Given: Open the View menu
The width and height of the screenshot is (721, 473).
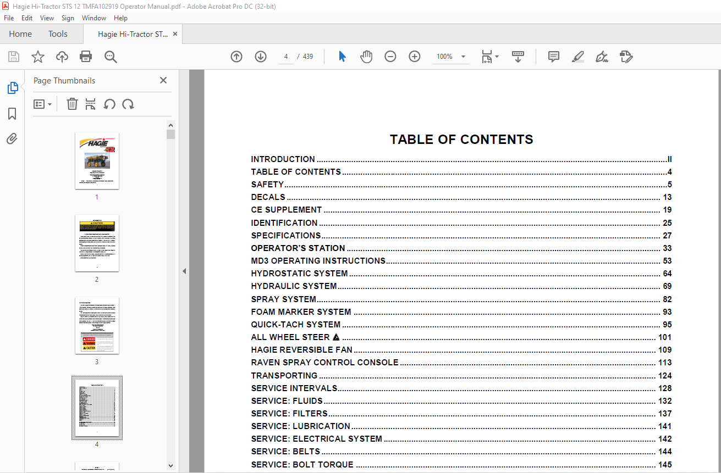Looking at the screenshot, I should 47,18.
